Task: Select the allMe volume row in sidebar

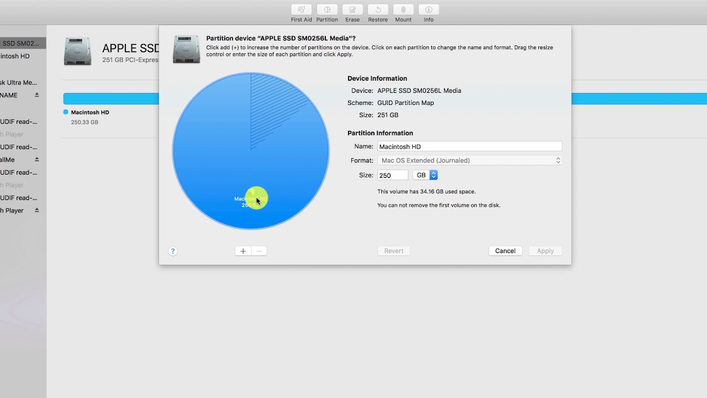Action: click(x=23, y=160)
